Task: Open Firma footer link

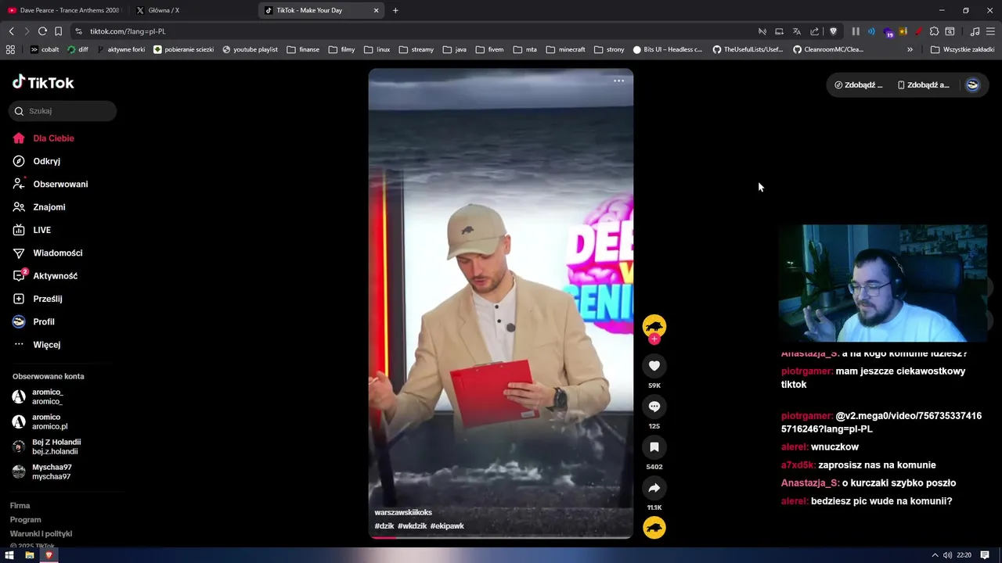Action: click(x=20, y=506)
